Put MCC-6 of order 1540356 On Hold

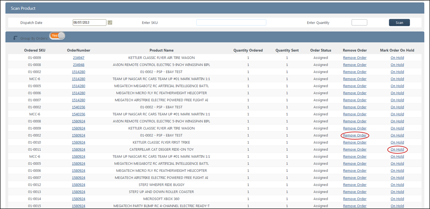coord(397,114)
